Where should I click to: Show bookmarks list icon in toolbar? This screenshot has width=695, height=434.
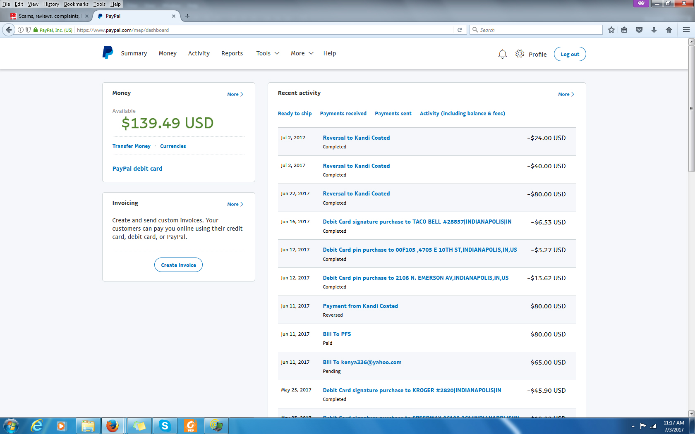point(624,30)
